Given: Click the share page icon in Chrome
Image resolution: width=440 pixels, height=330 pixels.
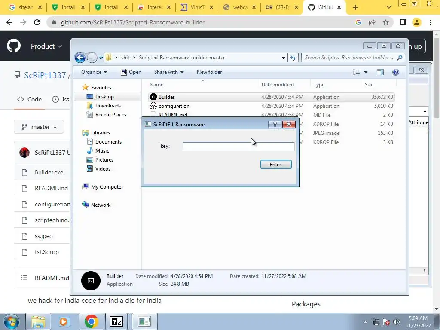Looking at the screenshot, I should 372,22.
